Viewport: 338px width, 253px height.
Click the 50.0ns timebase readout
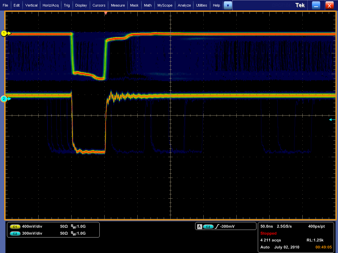(x=266, y=226)
